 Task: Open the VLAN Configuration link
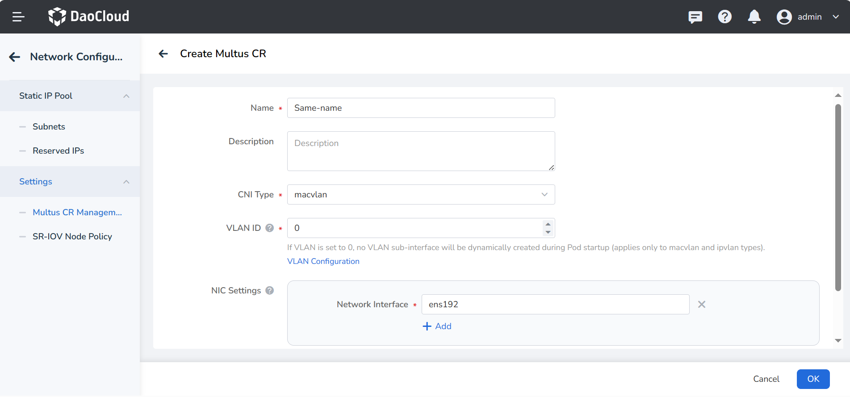click(323, 261)
